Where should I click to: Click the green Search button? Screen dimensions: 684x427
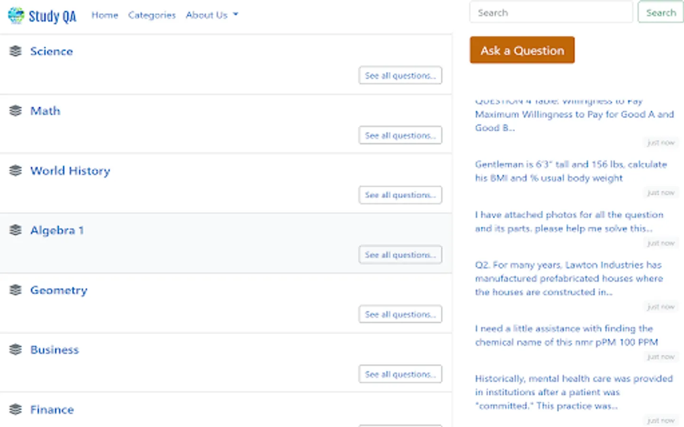[661, 12]
